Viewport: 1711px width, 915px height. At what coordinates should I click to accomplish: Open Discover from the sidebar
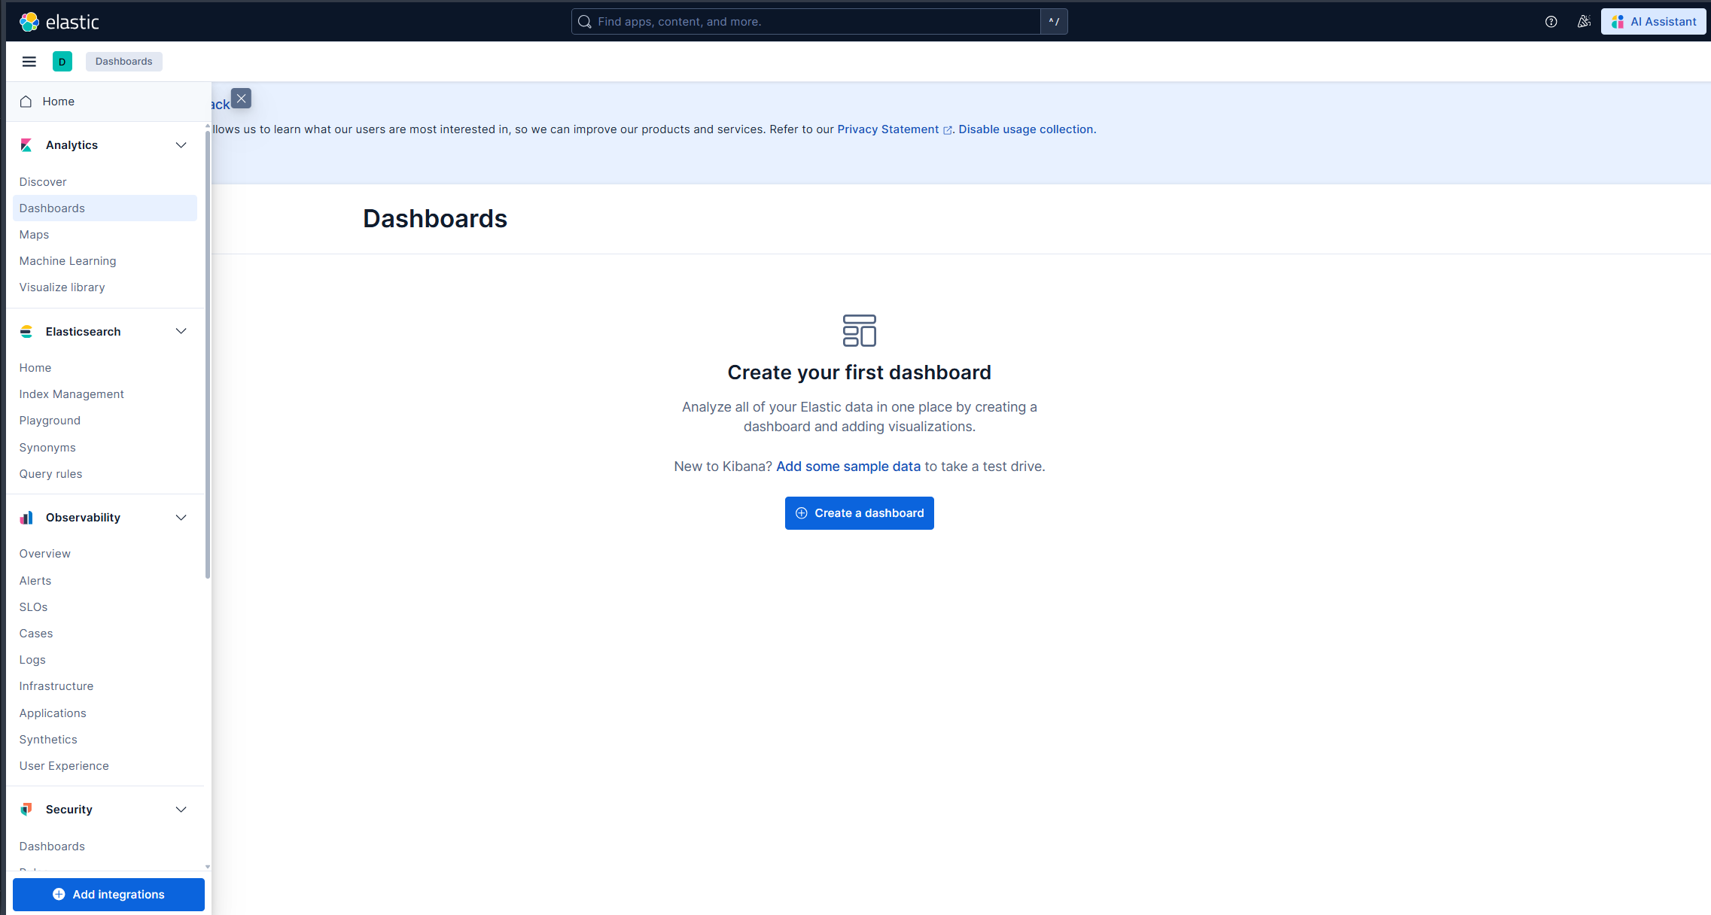43,181
